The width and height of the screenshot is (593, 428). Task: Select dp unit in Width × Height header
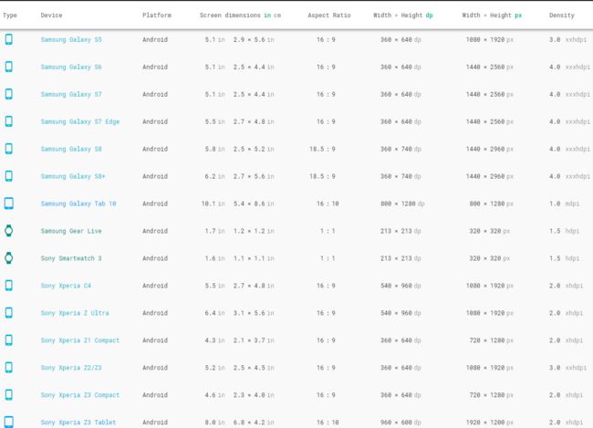point(430,16)
